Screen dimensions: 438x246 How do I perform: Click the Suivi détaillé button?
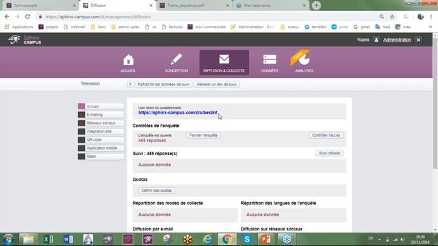[329, 153]
